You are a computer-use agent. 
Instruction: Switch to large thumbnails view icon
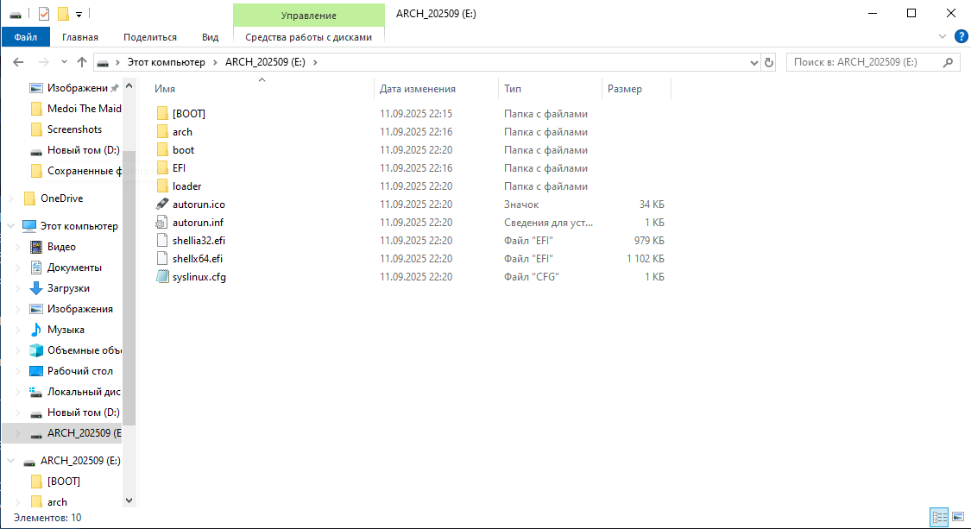pyautogui.click(x=957, y=517)
